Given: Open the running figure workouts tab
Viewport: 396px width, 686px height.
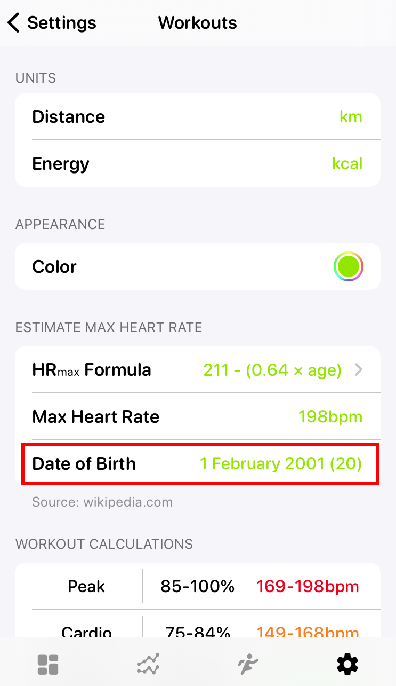Looking at the screenshot, I should click(248, 664).
